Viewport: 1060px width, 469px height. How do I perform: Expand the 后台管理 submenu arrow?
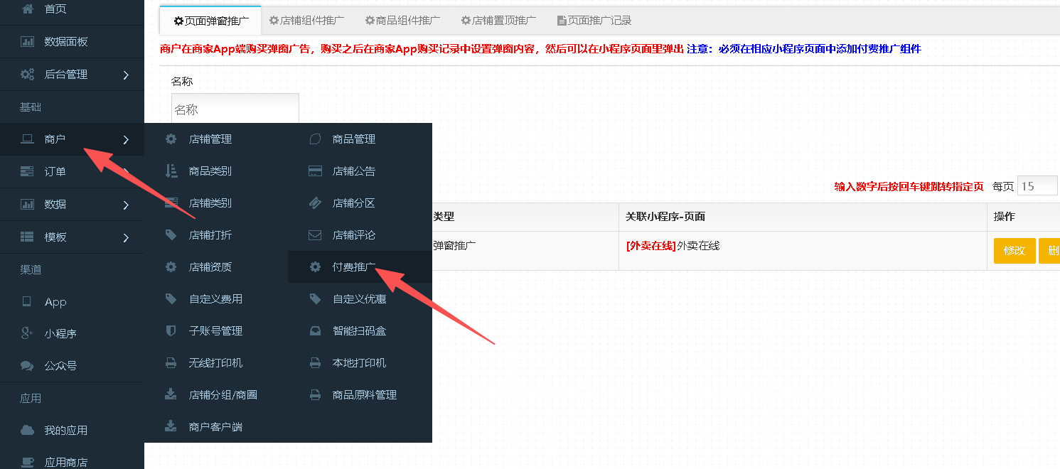[126, 75]
